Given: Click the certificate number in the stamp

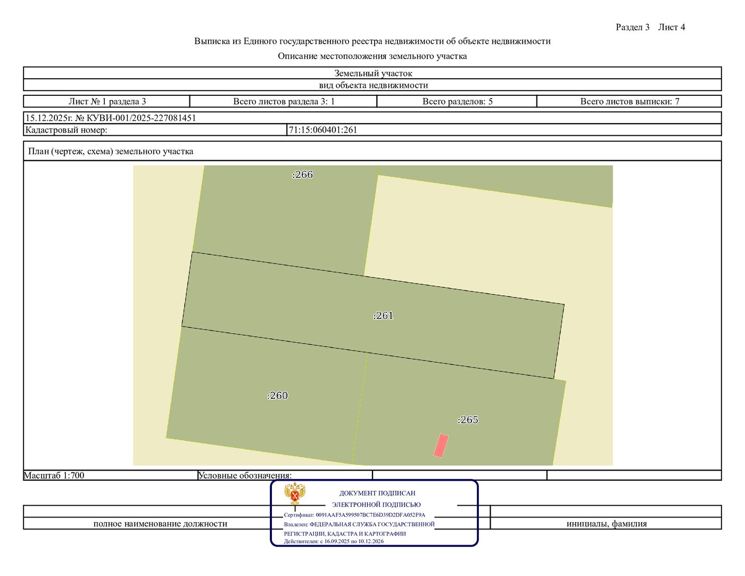Looking at the screenshot, I should tap(370, 515).
